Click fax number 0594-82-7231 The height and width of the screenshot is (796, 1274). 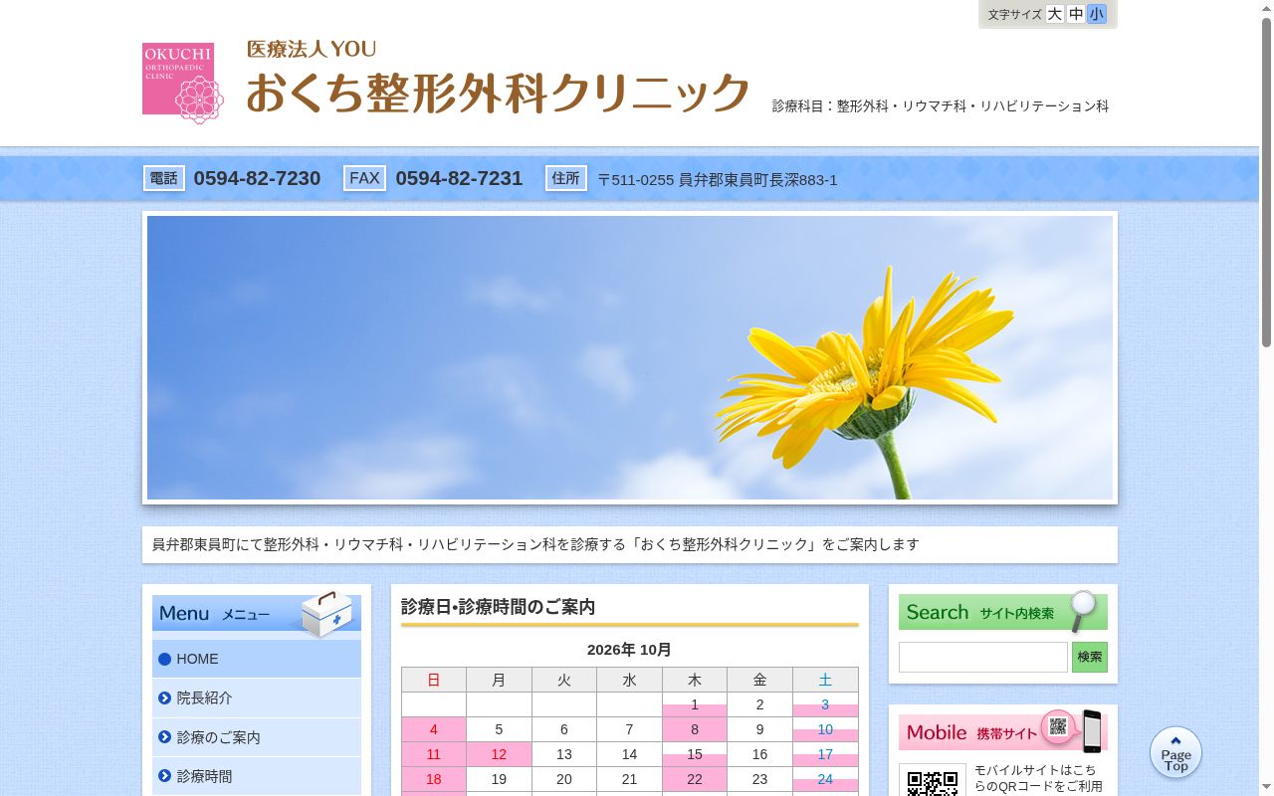pyautogui.click(x=459, y=178)
